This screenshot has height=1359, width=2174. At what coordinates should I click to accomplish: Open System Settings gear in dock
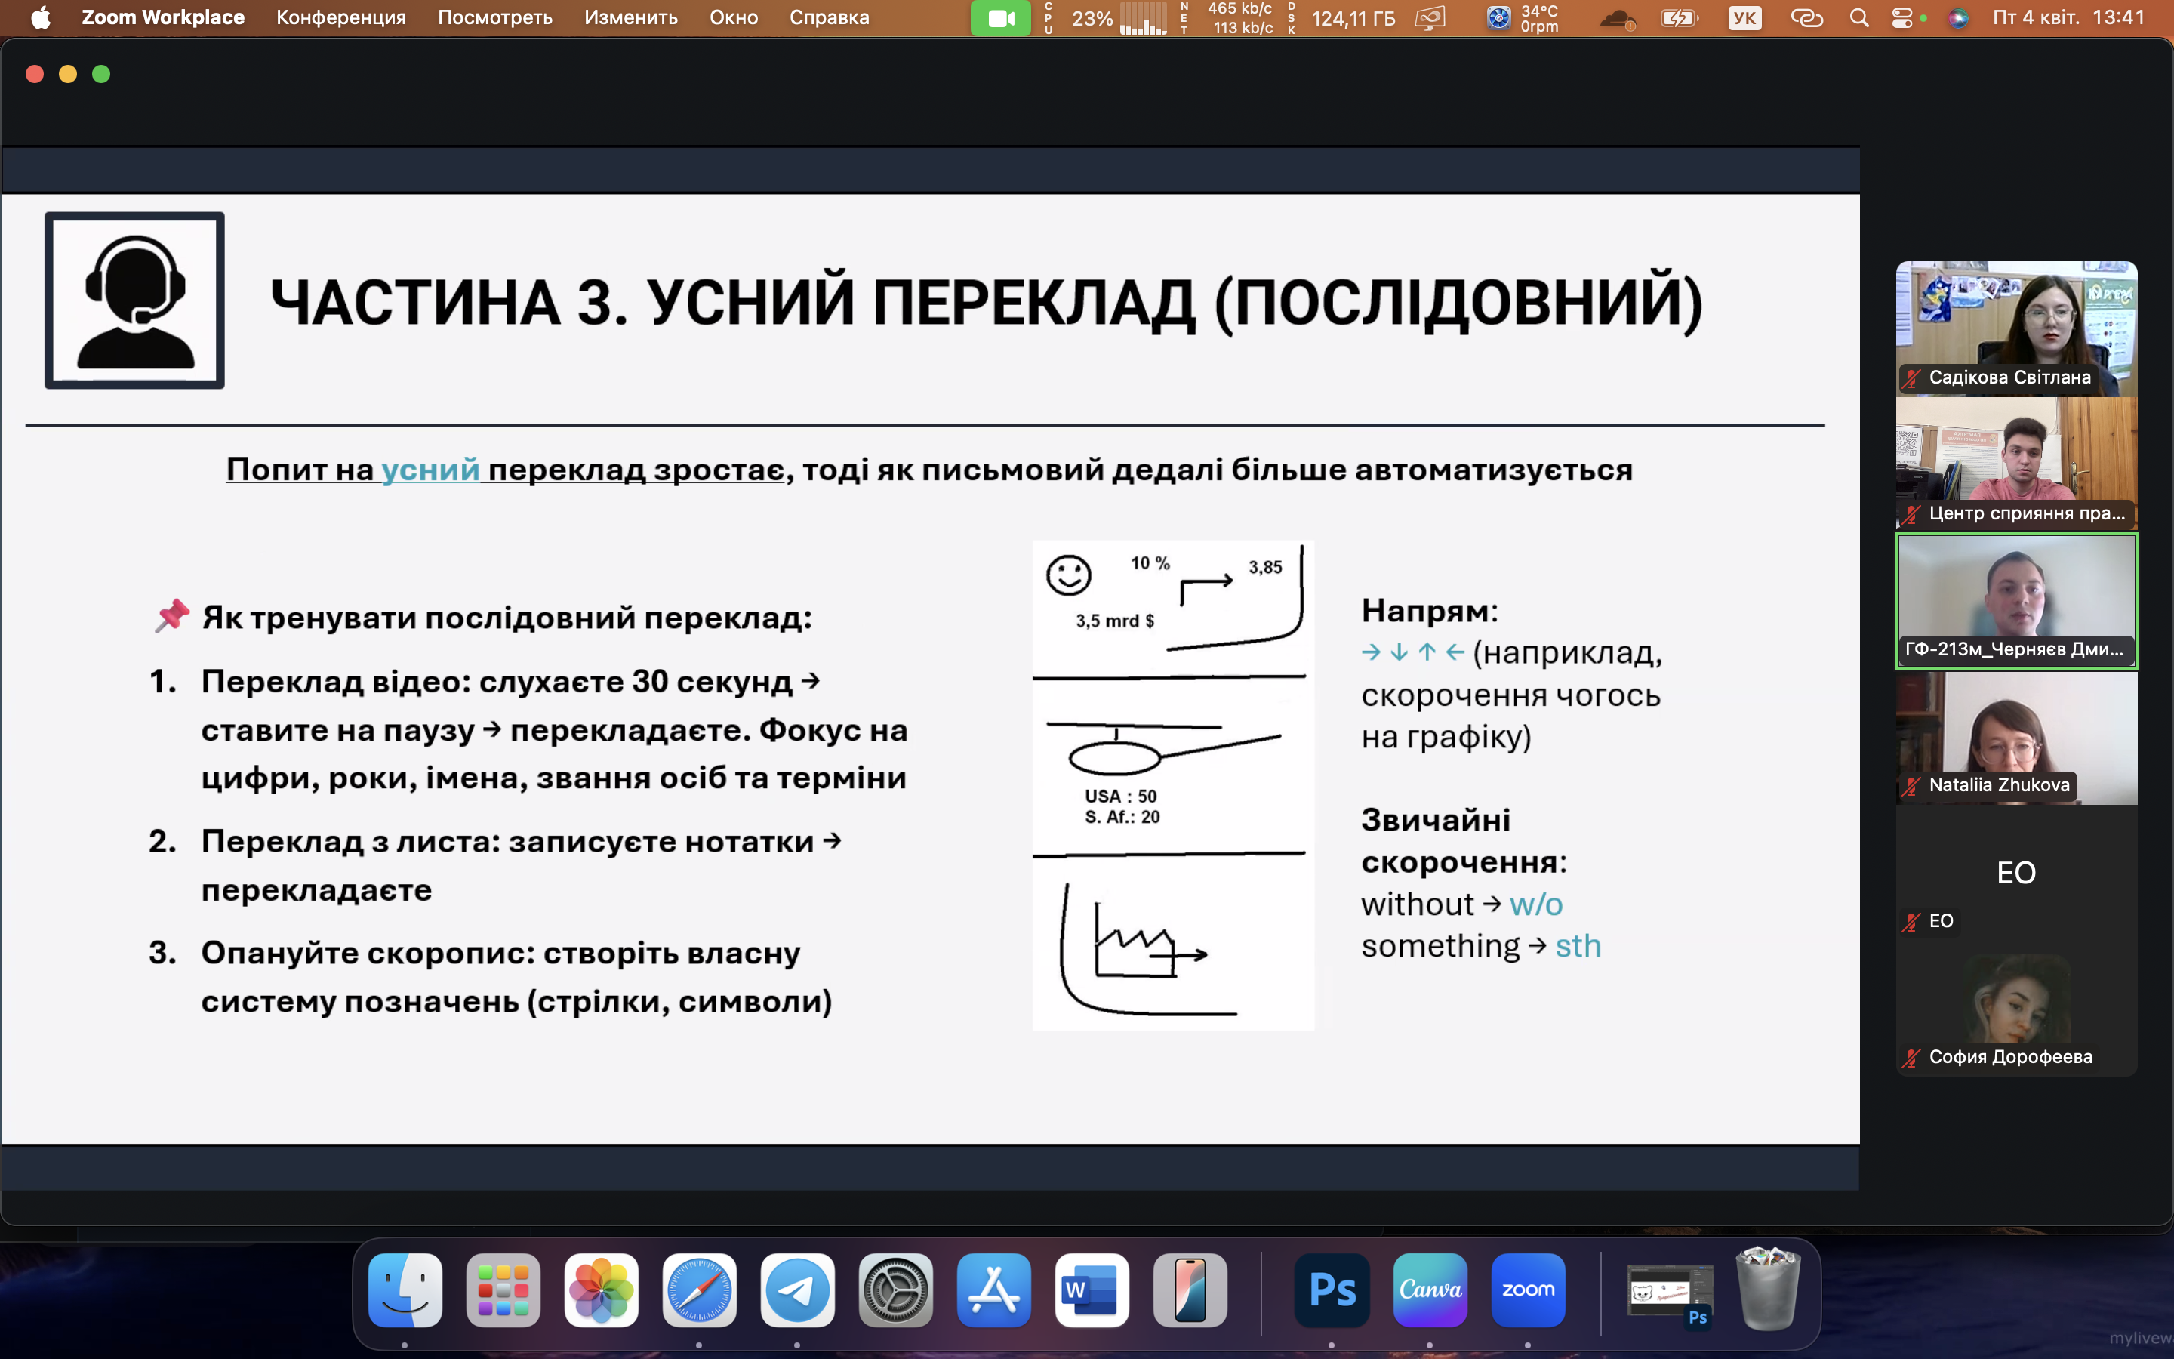click(895, 1290)
